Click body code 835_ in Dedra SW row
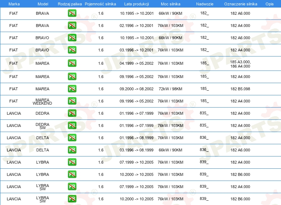The height and width of the screenshot is (205, 281). (204, 125)
